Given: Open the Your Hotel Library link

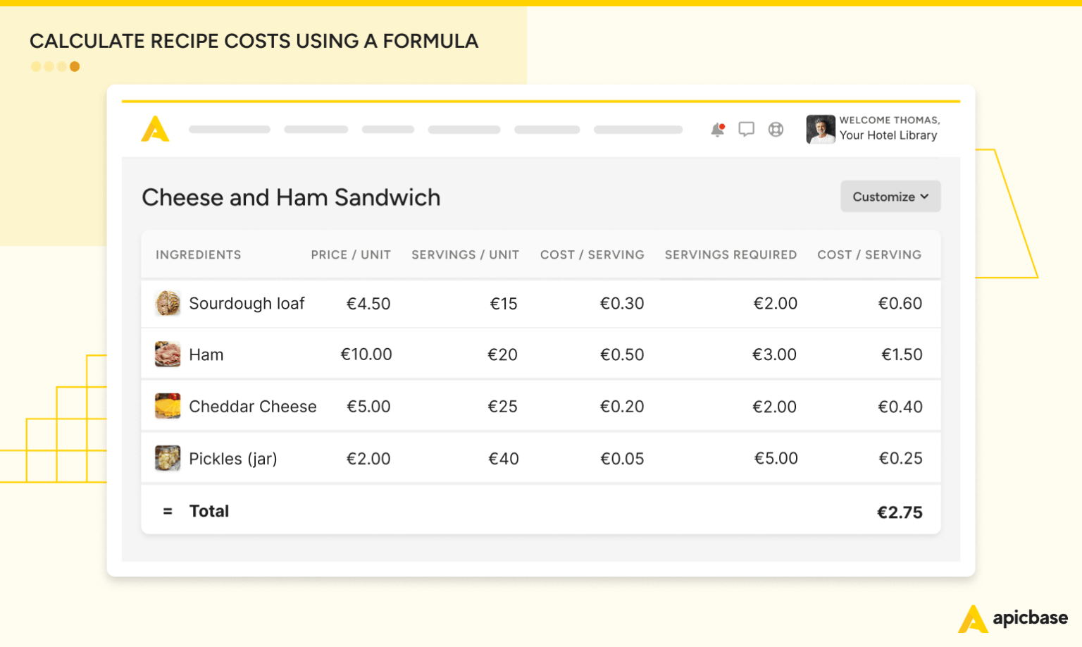Looking at the screenshot, I should click(889, 135).
